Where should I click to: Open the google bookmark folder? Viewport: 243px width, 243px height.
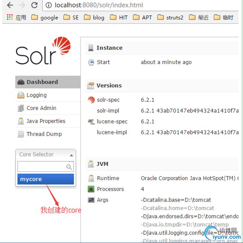[45, 17]
